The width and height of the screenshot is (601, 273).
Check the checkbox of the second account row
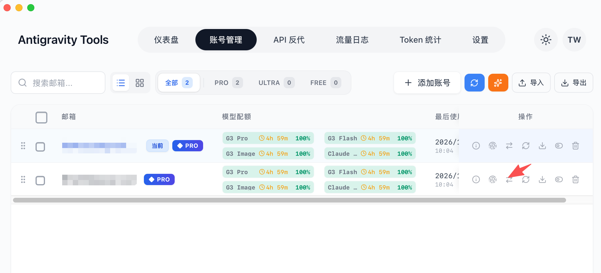click(40, 180)
